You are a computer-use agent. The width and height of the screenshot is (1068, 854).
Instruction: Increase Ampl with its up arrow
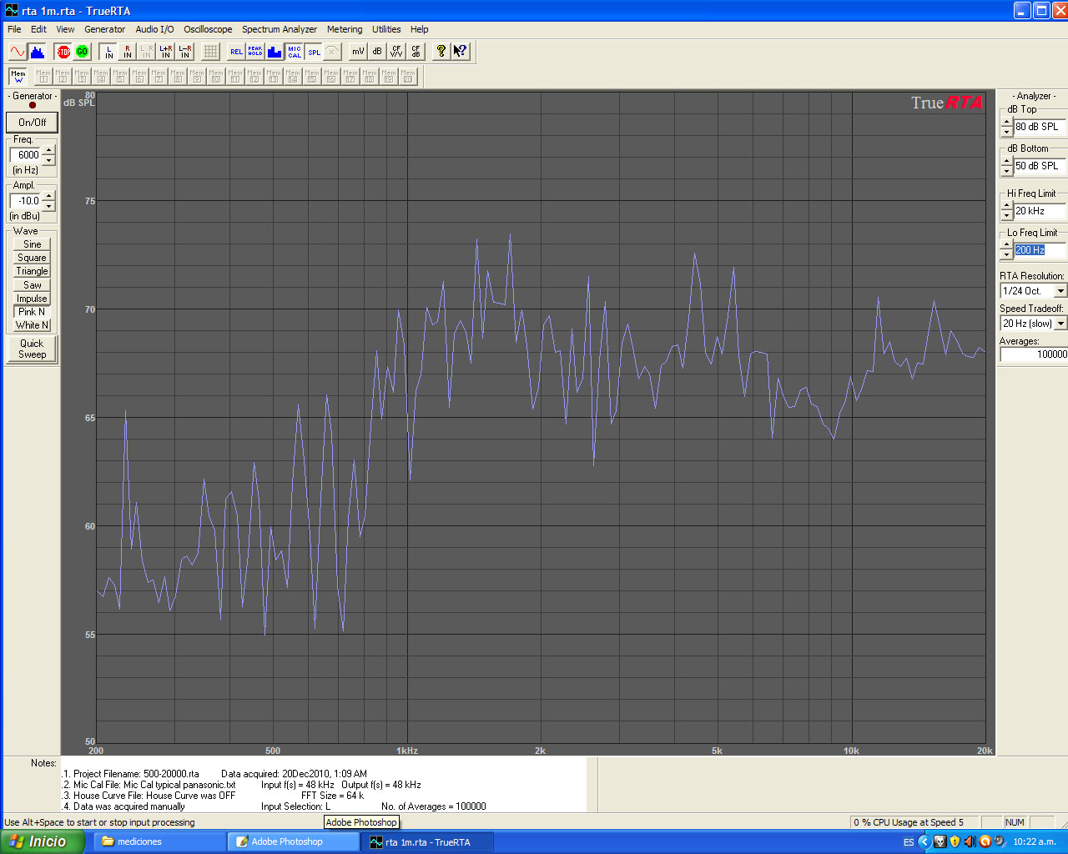48,196
